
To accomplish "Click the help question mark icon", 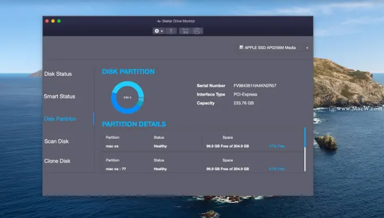I will pyautogui.click(x=171, y=31).
